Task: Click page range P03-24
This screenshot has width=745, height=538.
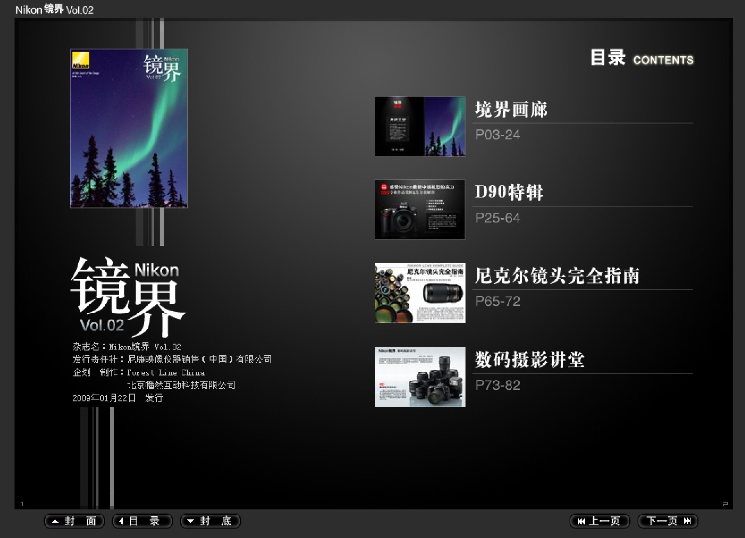Action: pyautogui.click(x=497, y=135)
